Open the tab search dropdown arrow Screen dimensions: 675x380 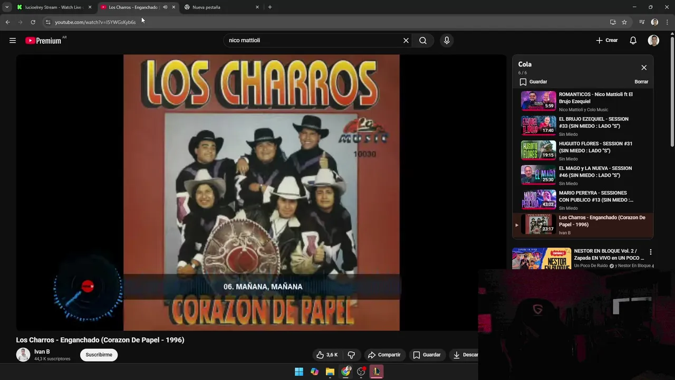click(x=7, y=7)
